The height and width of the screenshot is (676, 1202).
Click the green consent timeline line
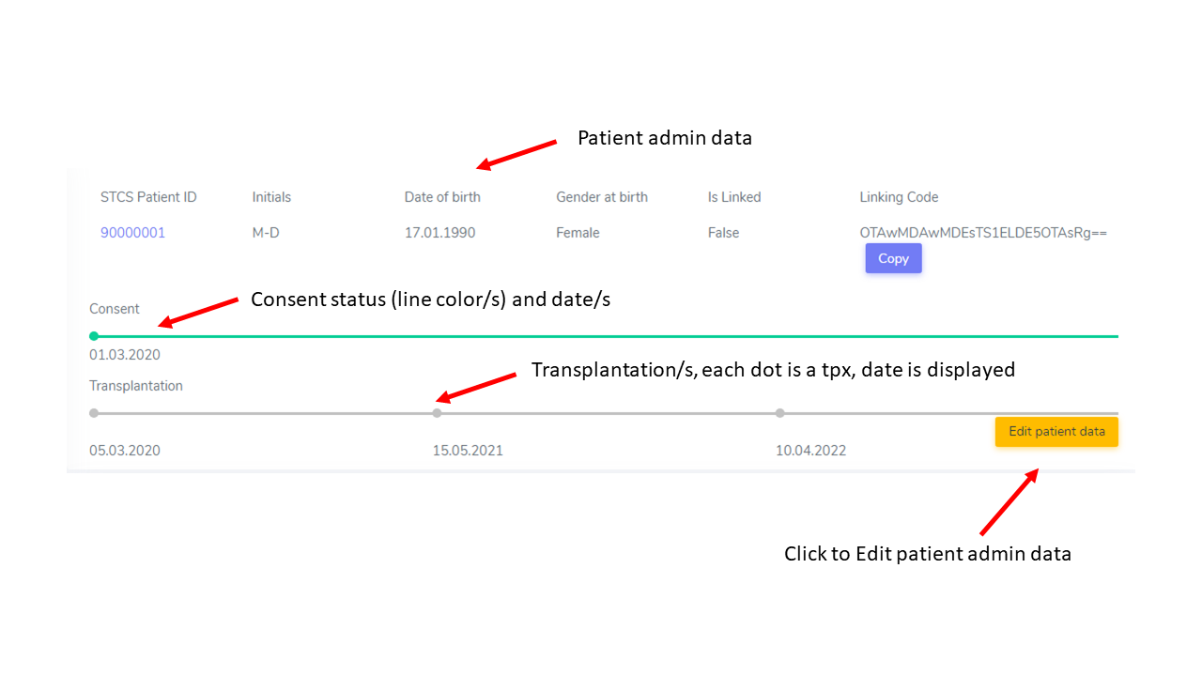pos(606,336)
